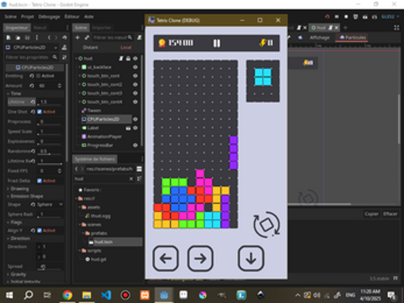Open hud node's script icon

(121, 58)
